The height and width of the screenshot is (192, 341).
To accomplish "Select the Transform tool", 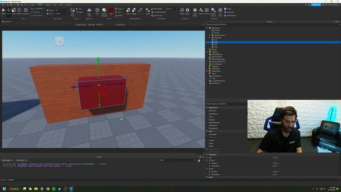I will coord(26,11).
